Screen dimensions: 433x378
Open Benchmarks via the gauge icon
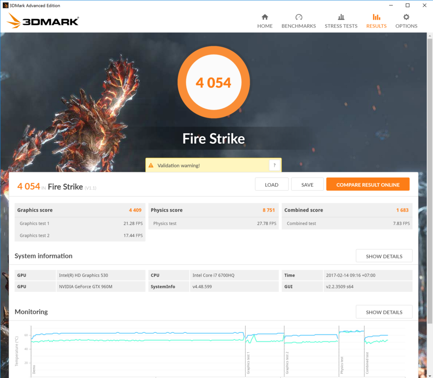[299, 17]
